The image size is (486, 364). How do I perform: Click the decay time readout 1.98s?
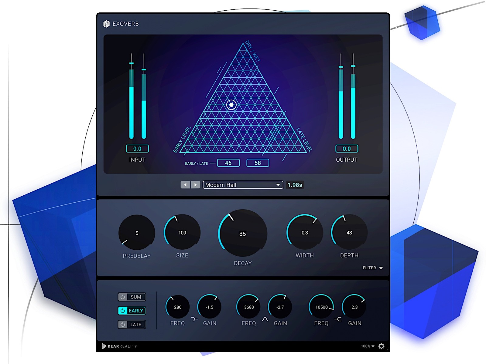(295, 185)
